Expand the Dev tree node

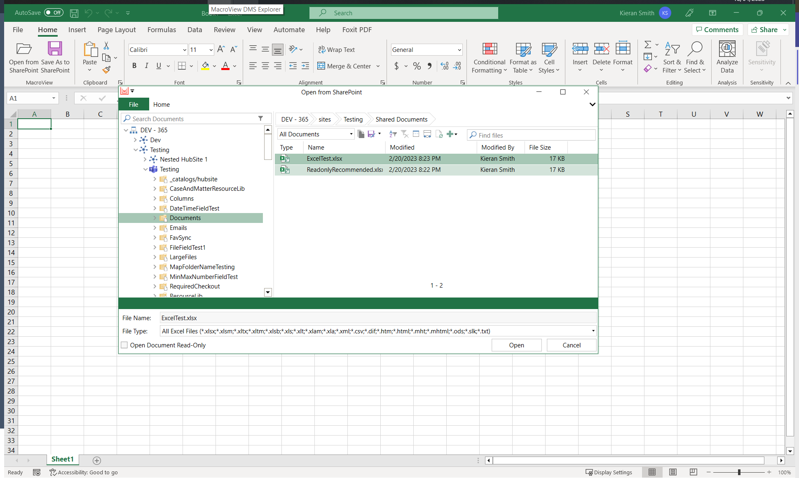point(135,140)
